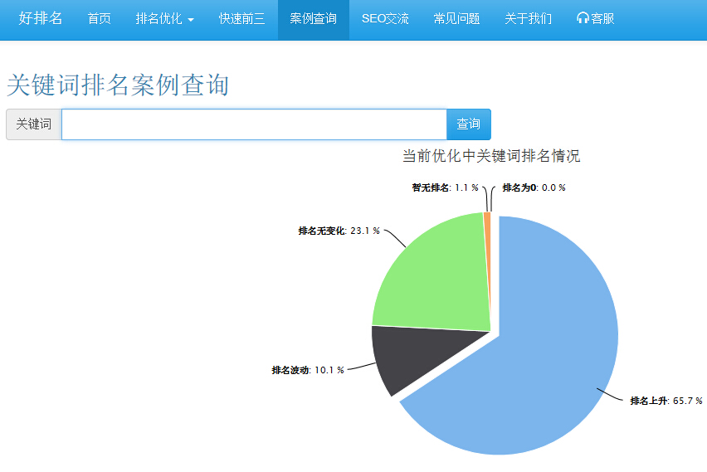
Task: Click the 排名为0 0.0% label
Action: click(534, 187)
